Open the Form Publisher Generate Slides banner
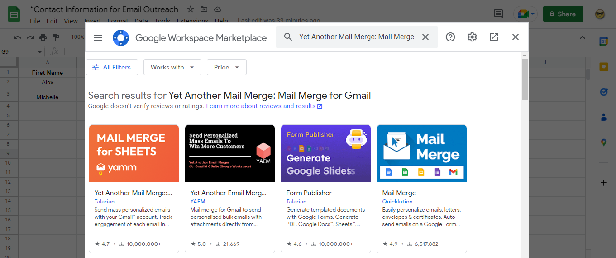Image resolution: width=616 pixels, height=258 pixels. (x=326, y=153)
